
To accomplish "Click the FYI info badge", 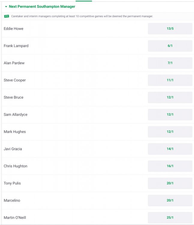I will pos(7,16).
